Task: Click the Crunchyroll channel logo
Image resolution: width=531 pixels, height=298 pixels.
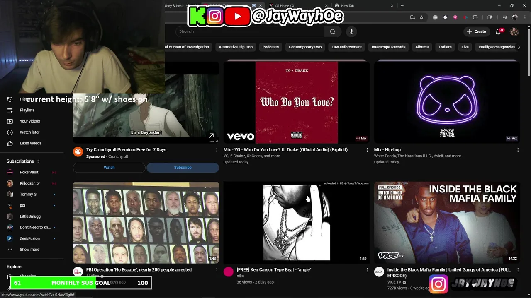Action: click(x=78, y=152)
